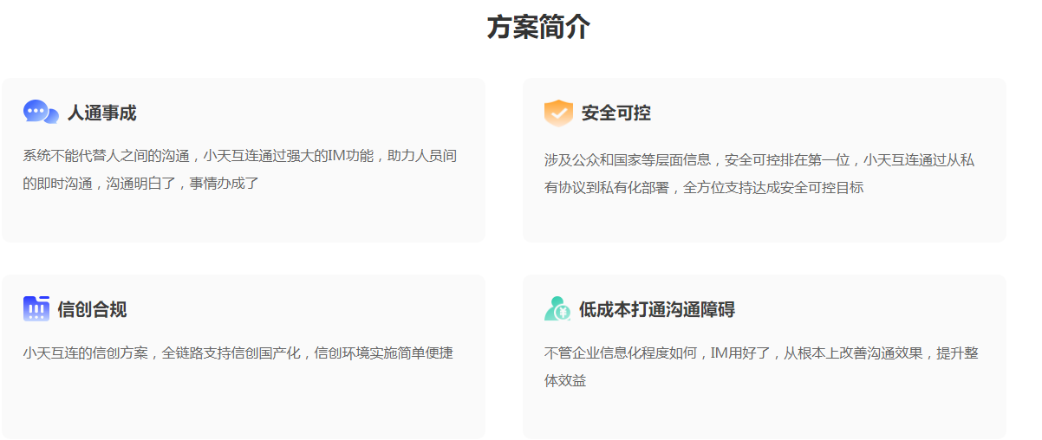Select the 安全可控 card heading

pyautogui.click(x=615, y=113)
